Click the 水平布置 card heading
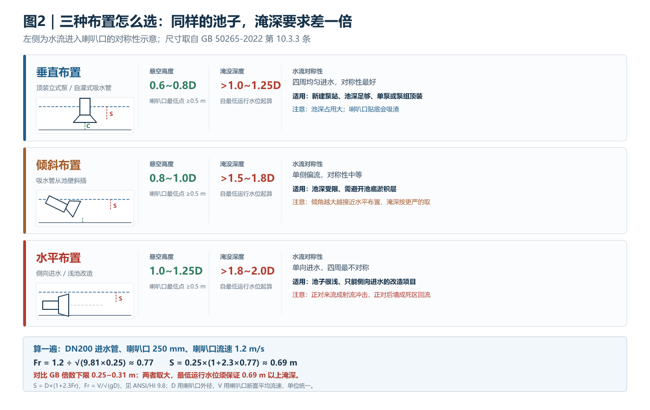Viewport: 650px width, 410px height. tap(58, 258)
